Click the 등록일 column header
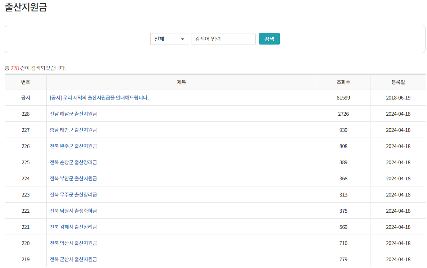 coord(398,82)
